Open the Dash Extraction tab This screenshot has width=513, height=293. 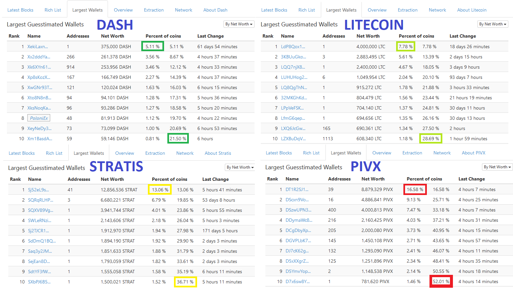click(x=154, y=10)
